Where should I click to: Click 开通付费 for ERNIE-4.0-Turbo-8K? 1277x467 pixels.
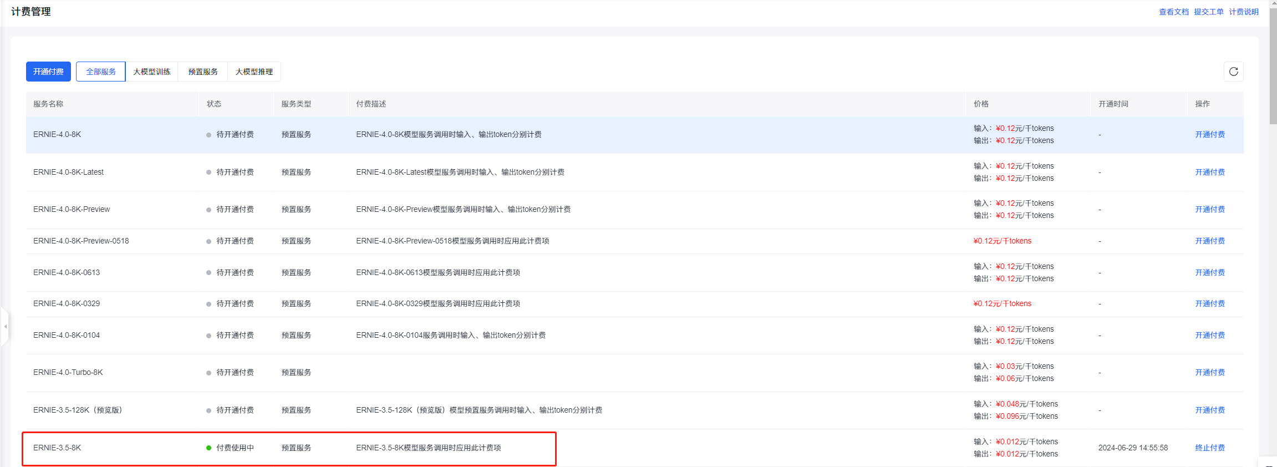coord(1210,373)
